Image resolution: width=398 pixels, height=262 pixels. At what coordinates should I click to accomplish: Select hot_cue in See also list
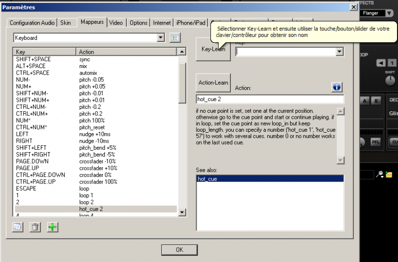point(270,179)
